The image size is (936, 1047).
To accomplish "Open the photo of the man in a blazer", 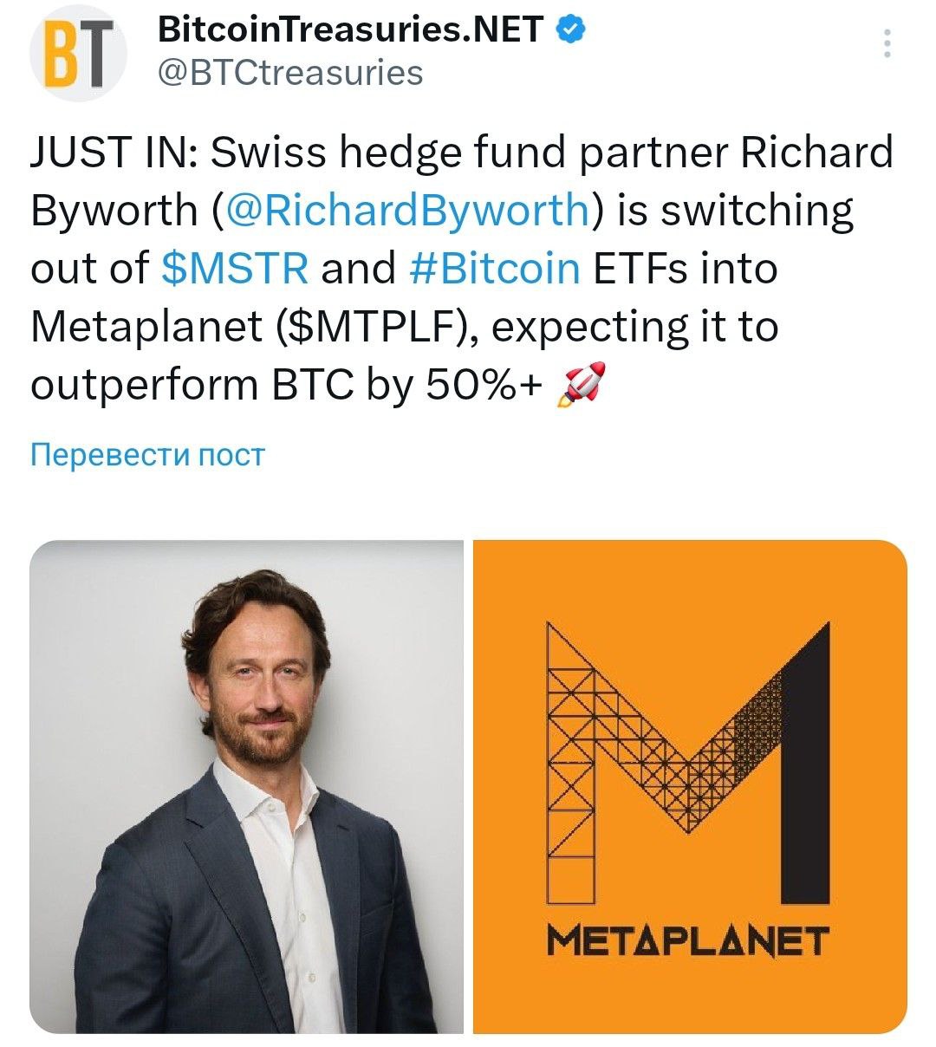I will click(247, 786).
